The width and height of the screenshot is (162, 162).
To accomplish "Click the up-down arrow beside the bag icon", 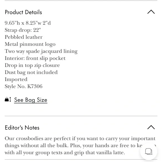I will point(10,99).
